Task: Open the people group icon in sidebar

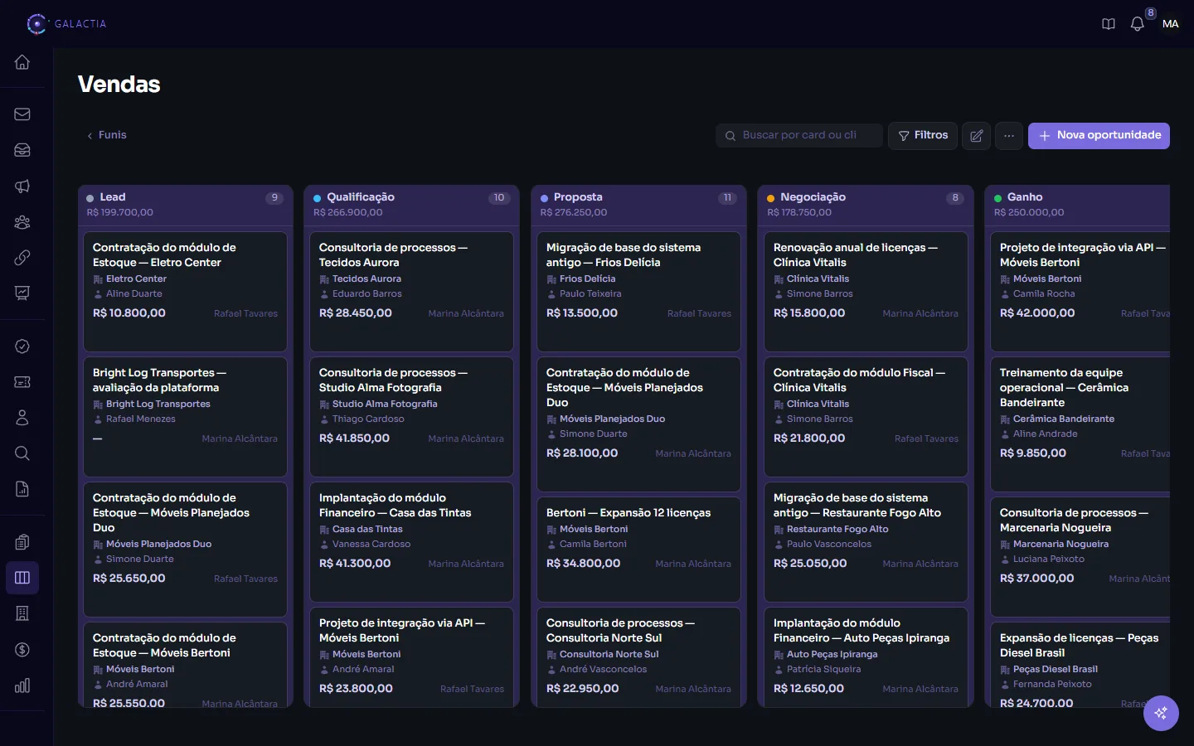Action: coord(22,222)
